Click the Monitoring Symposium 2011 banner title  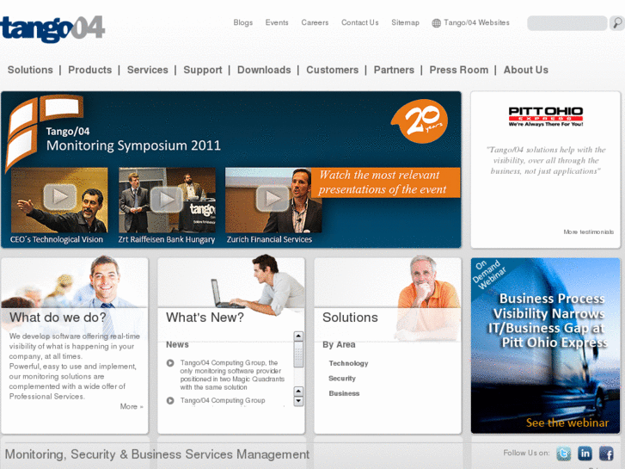point(133,145)
